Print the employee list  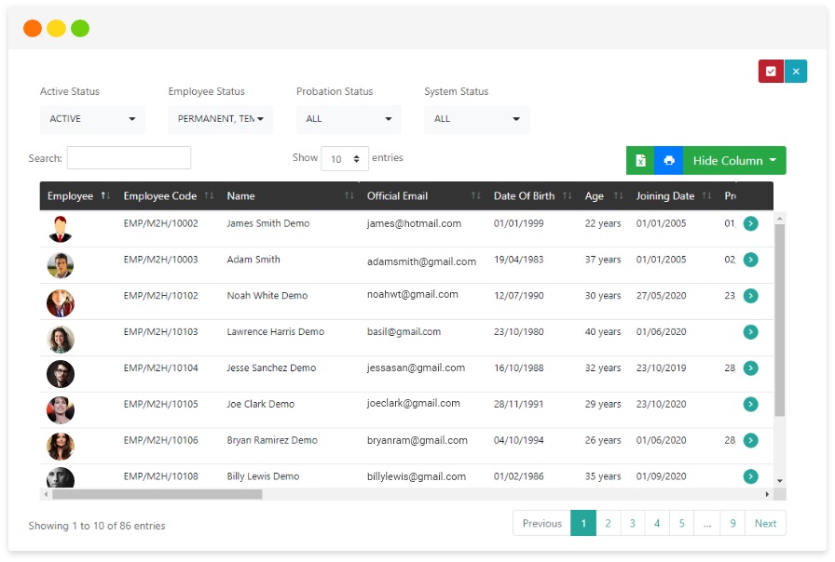(x=669, y=160)
